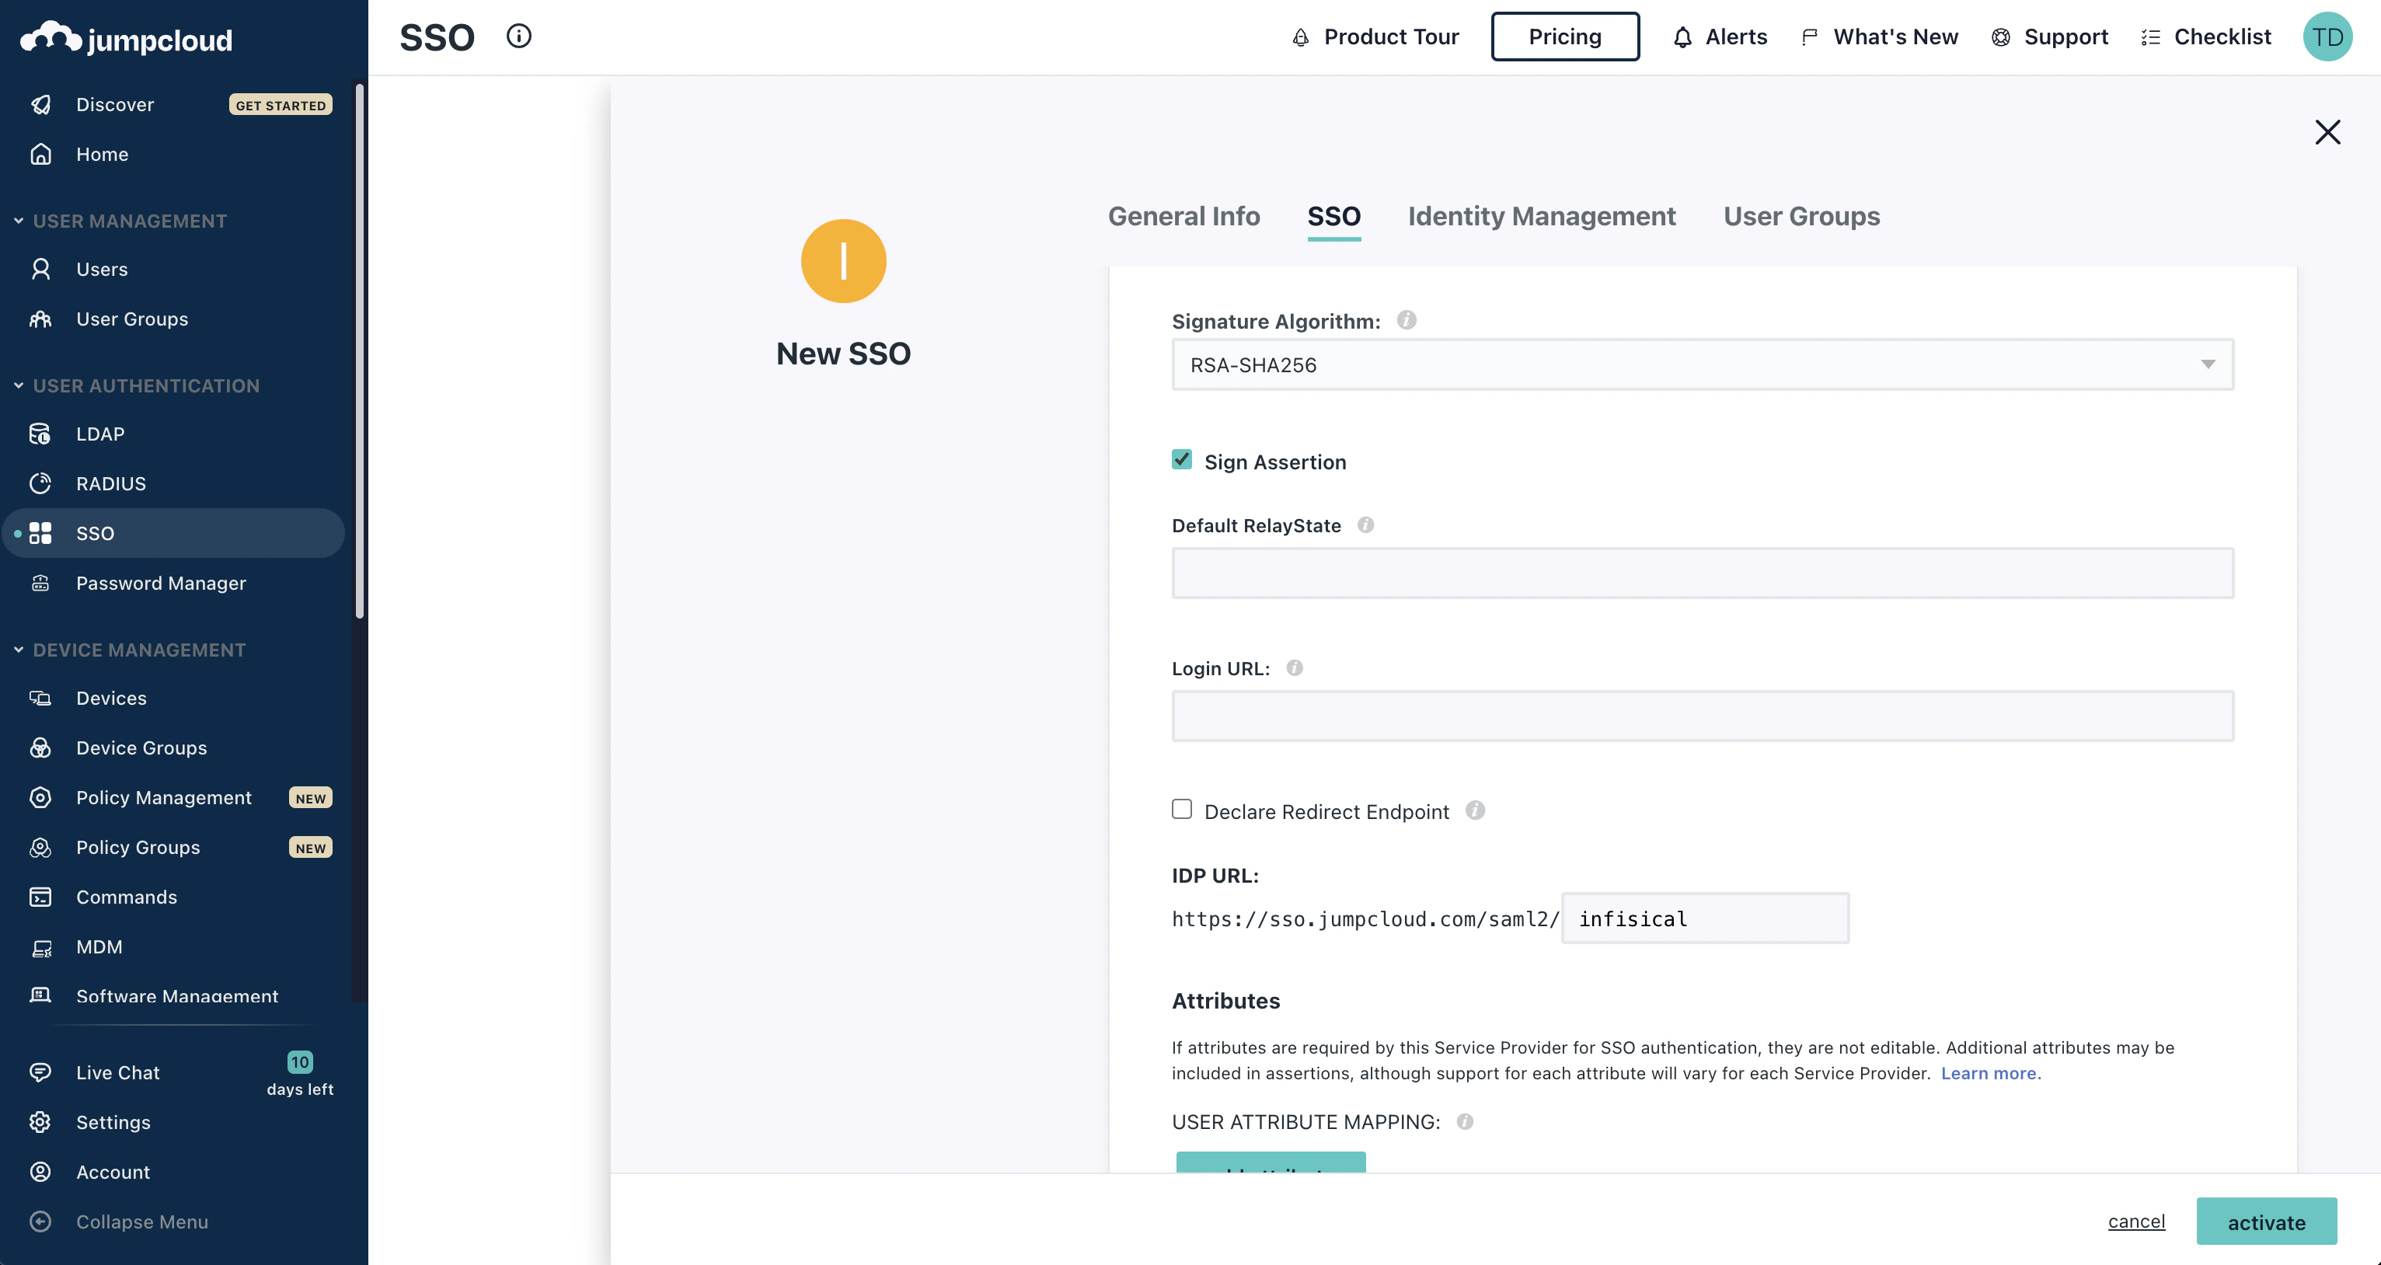Image resolution: width=2381 pixels, height=1265 pixels.
Task: Click User Attribute Mapping info icon
Action: coord(1465,1122)
